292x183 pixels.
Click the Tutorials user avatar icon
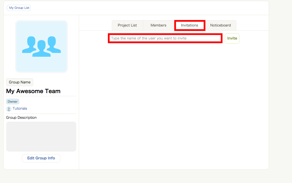coord(9,109)
